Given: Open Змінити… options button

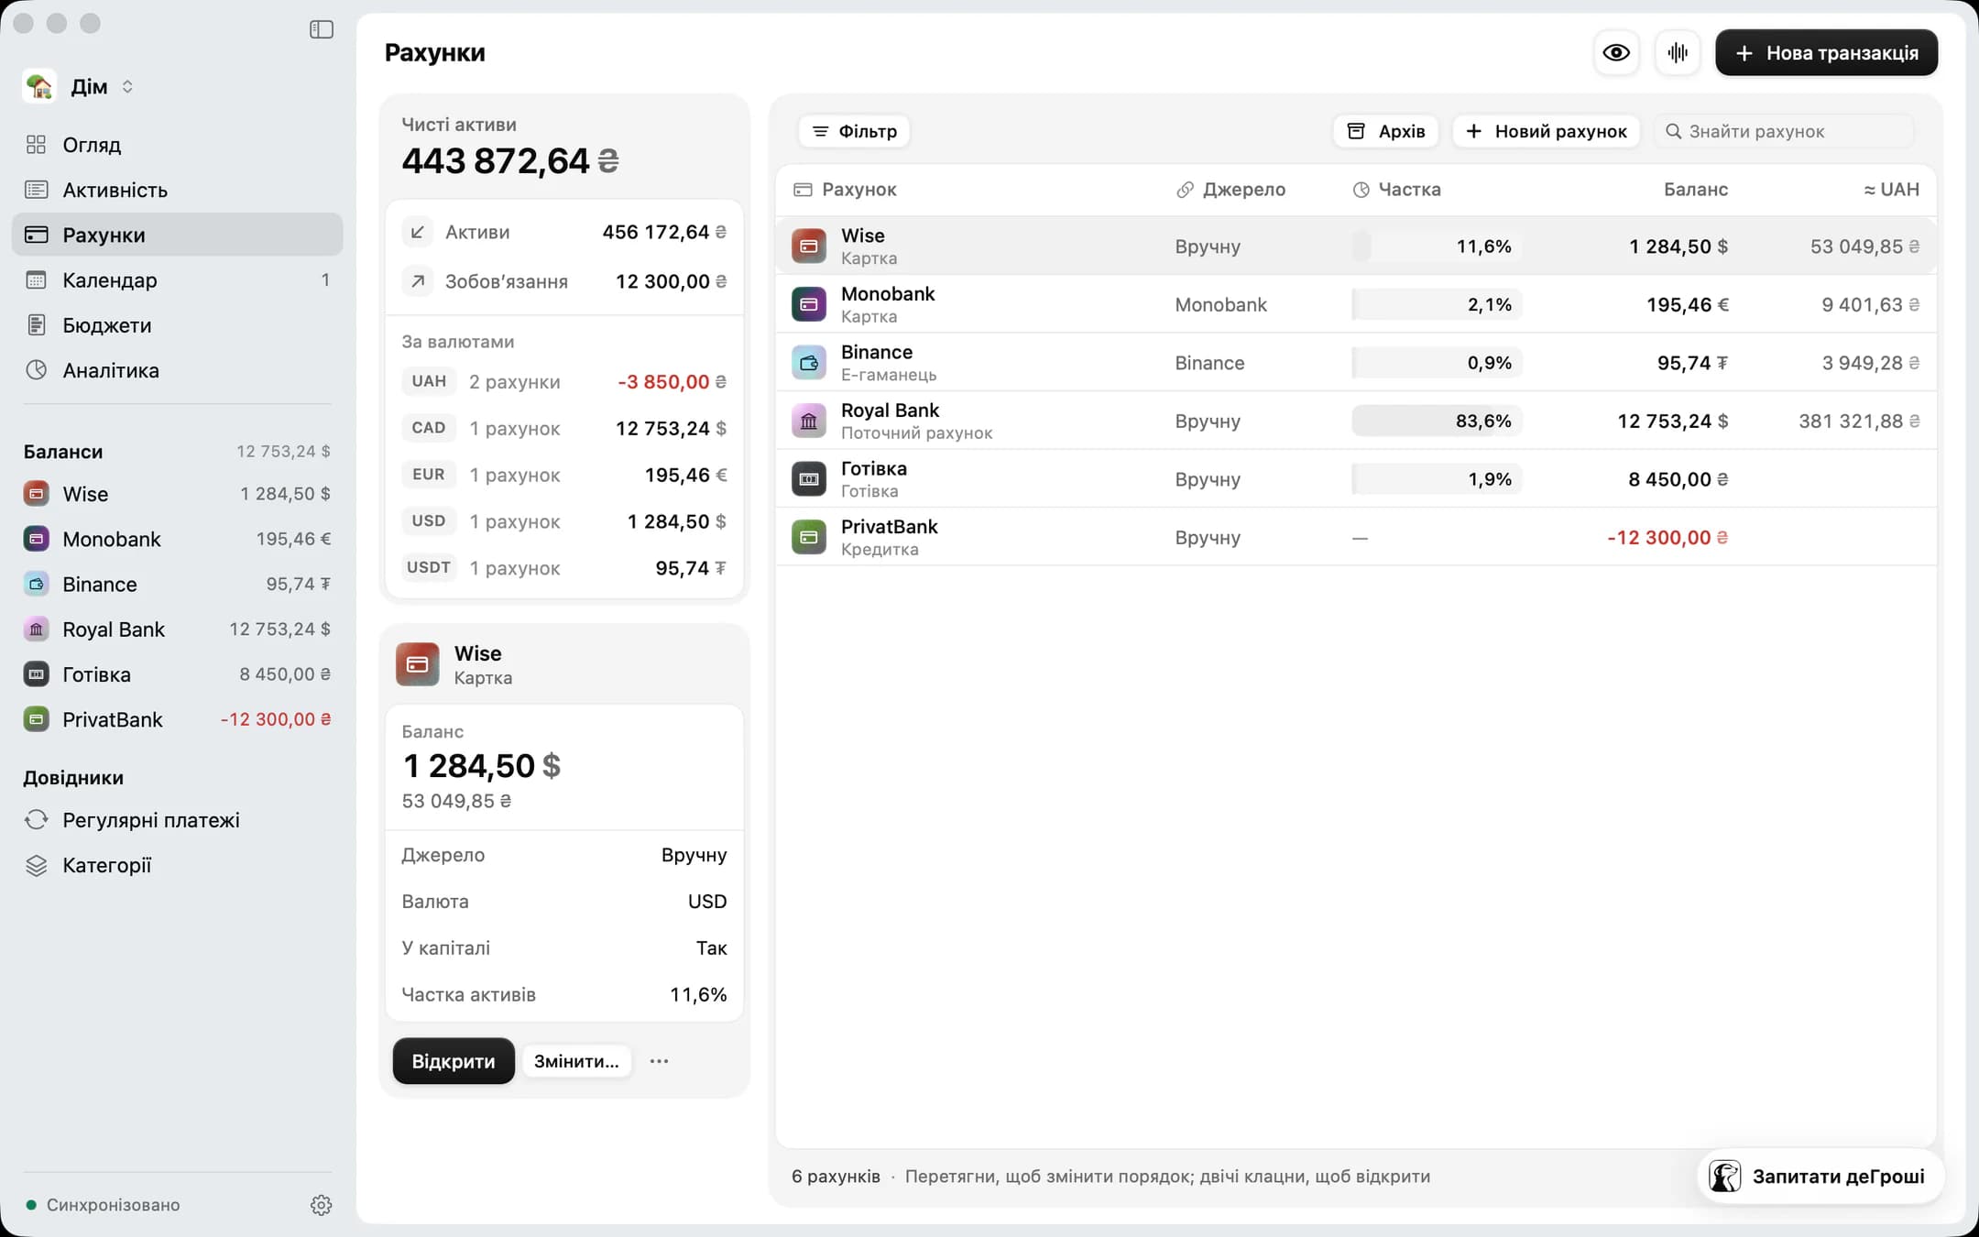Looking at the screenshot, I should pyautogui.click(x=576, y=1061).
